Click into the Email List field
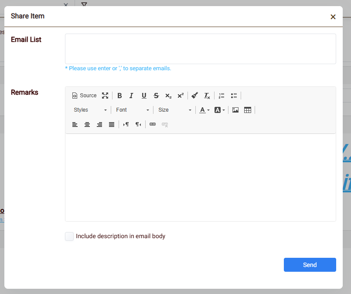This screenshot has width=351, height=294. pyautogui.click(x=200, y=49)
